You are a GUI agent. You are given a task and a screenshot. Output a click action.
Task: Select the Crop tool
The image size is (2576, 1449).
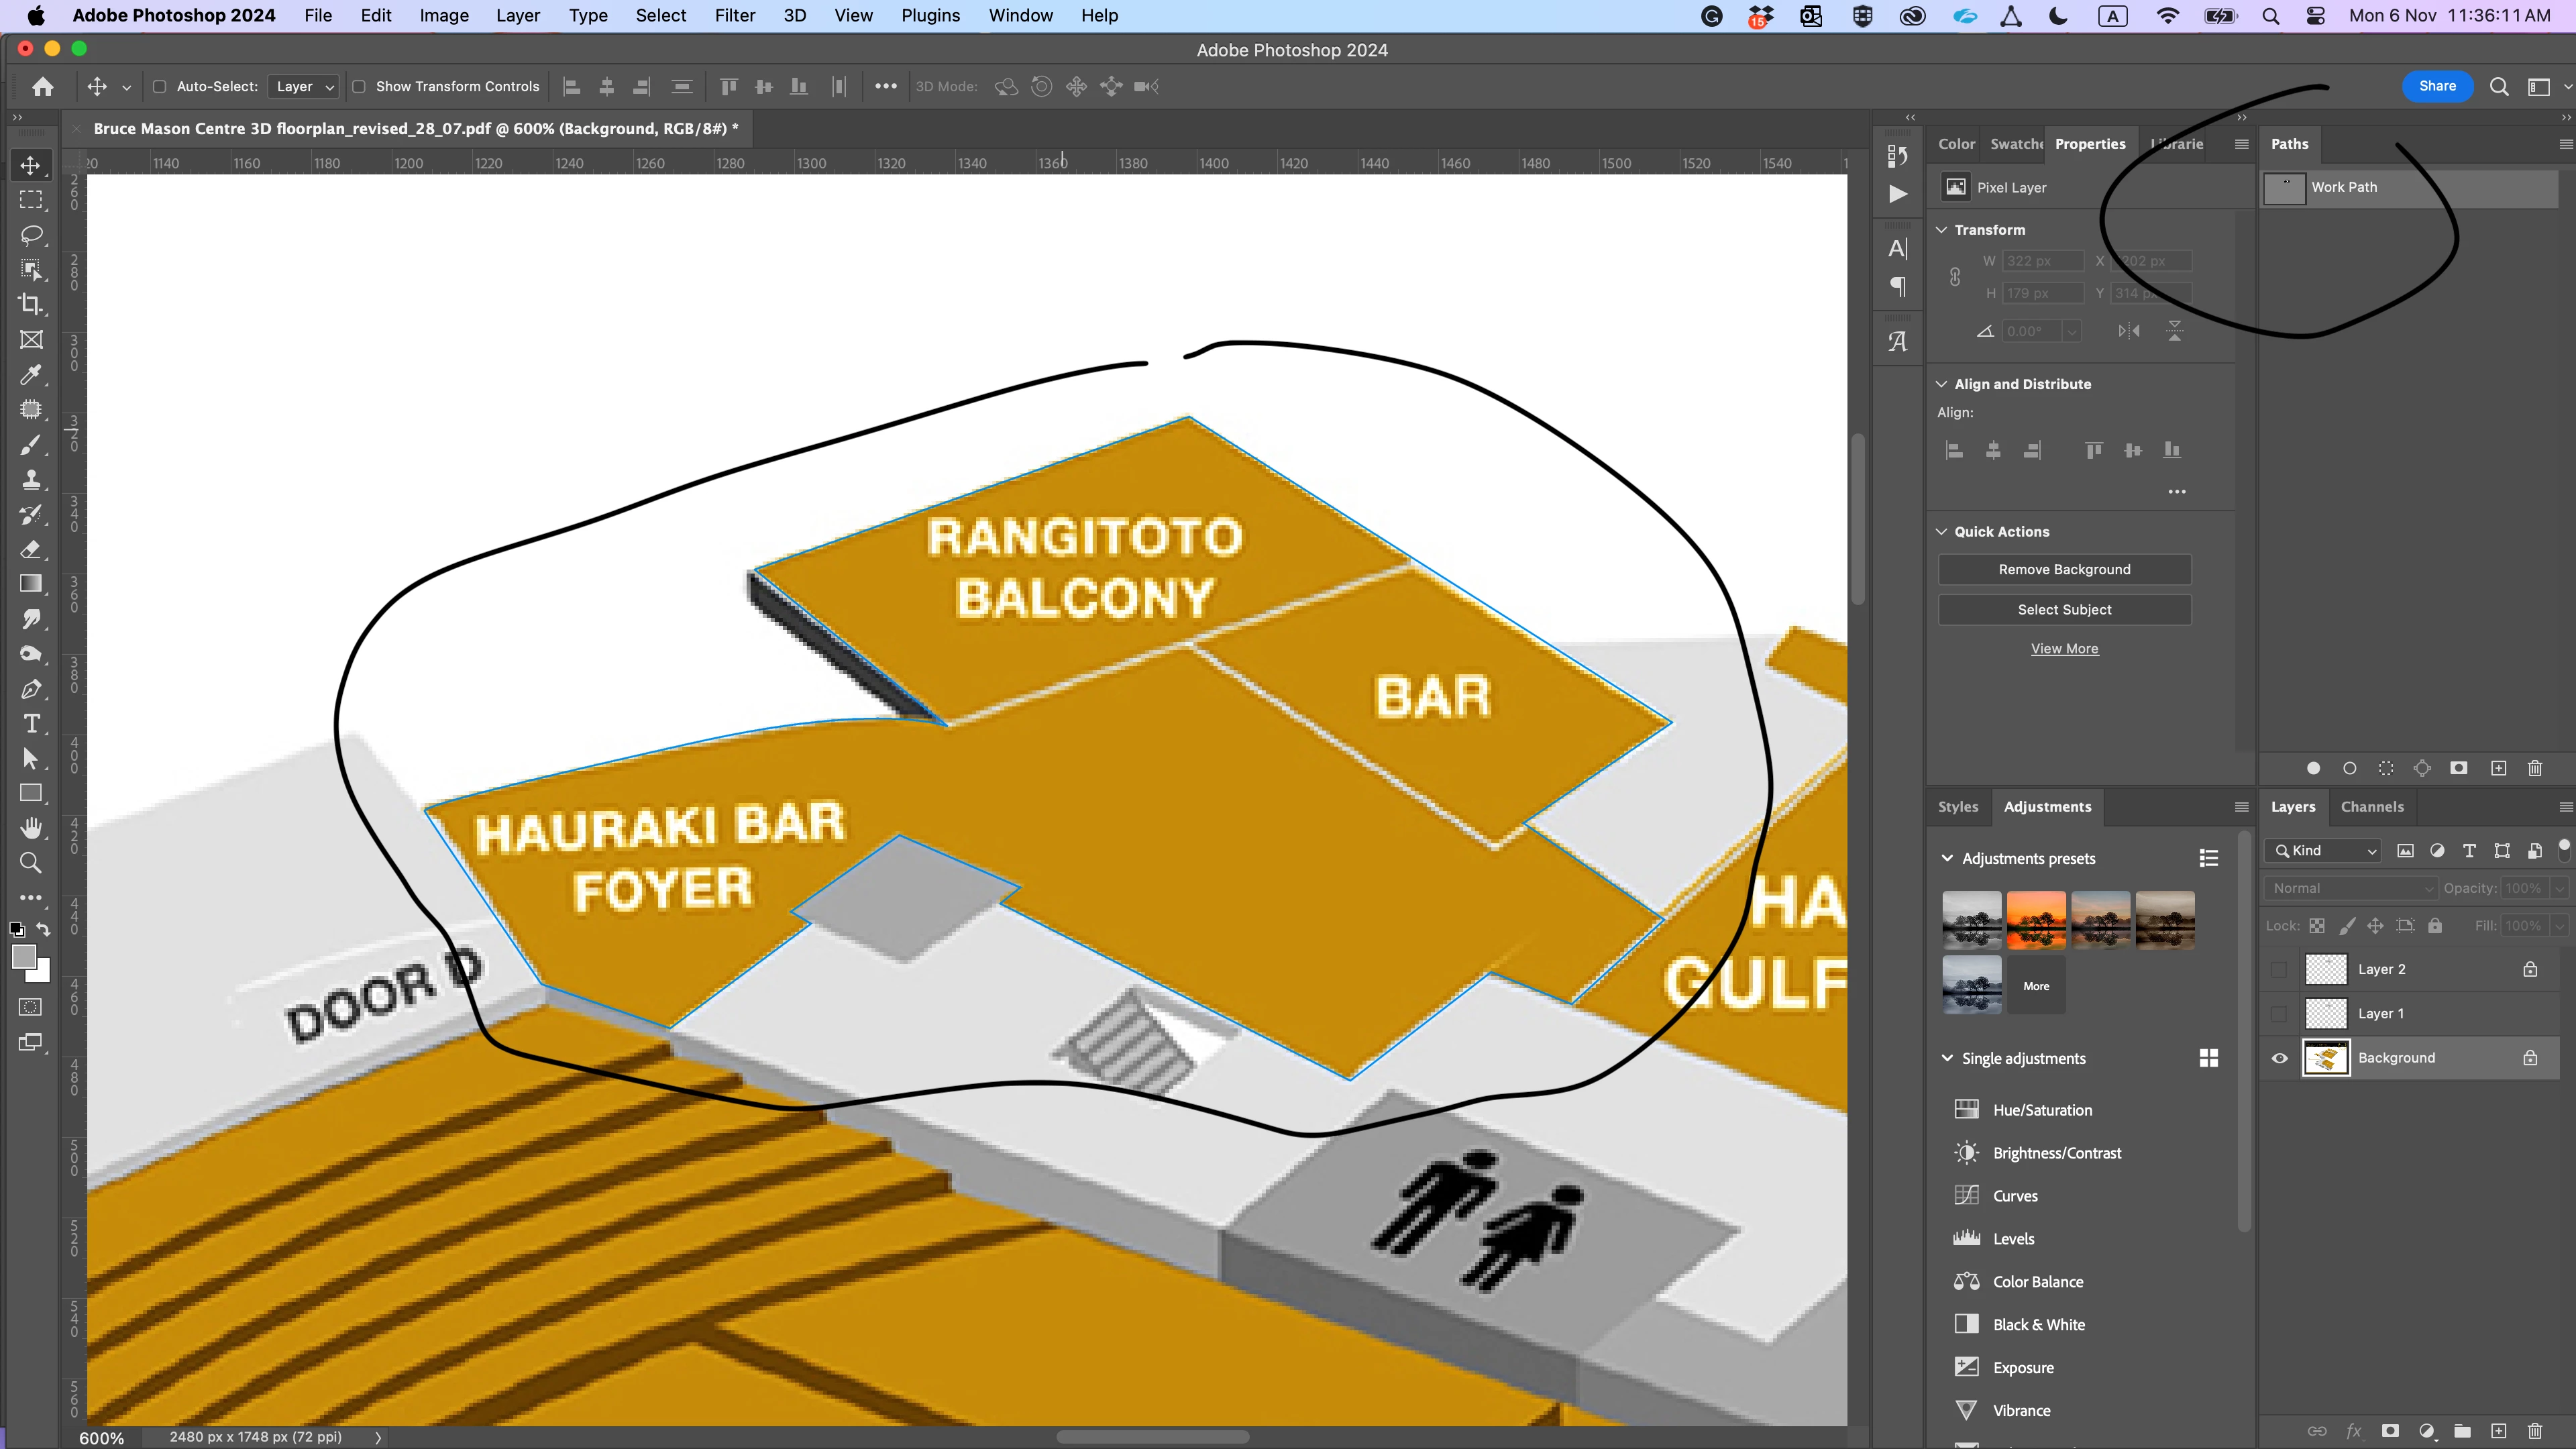31,305
